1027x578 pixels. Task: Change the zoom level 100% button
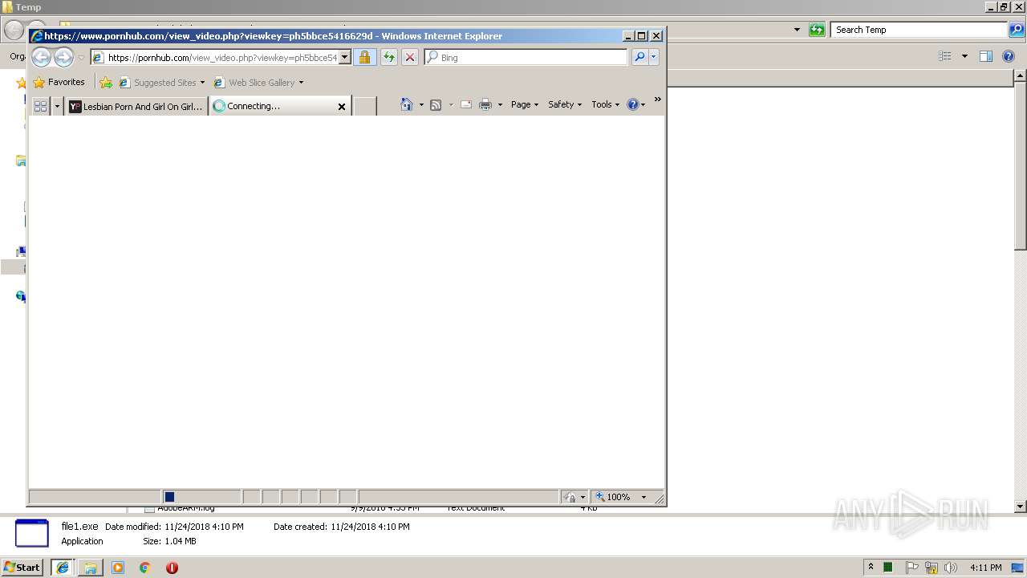coord(613,497)
